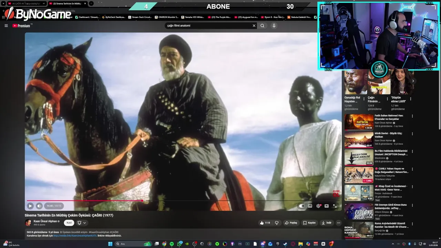Screen dimensions: 441x248
Task: Download video with İndir button
Action: click(x=326, y=223)
